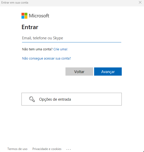Focus the Email, telefone ou Skype field
Screen dimensions: 144x152
coord(72,38)
